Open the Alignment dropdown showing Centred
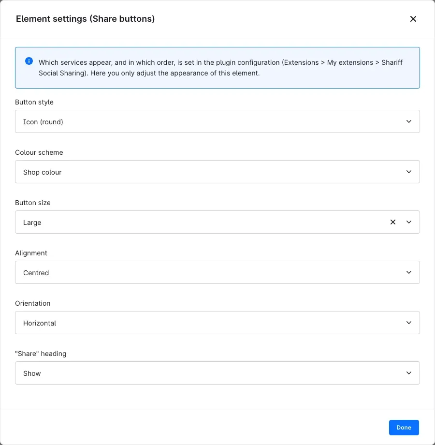Image resolution: width=435 pixels, height=445 pixels. pos(217,272)
